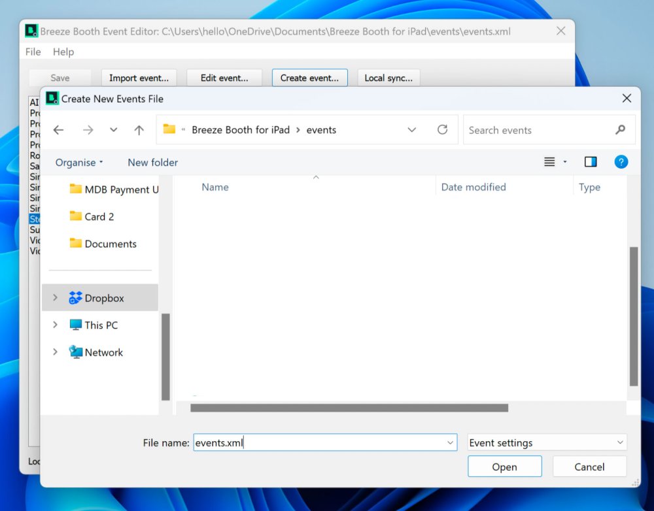The height and width of the screenshot is (511, 654).
Task: Expand the Dropbox tree node
Action: (x=55, y=297)
